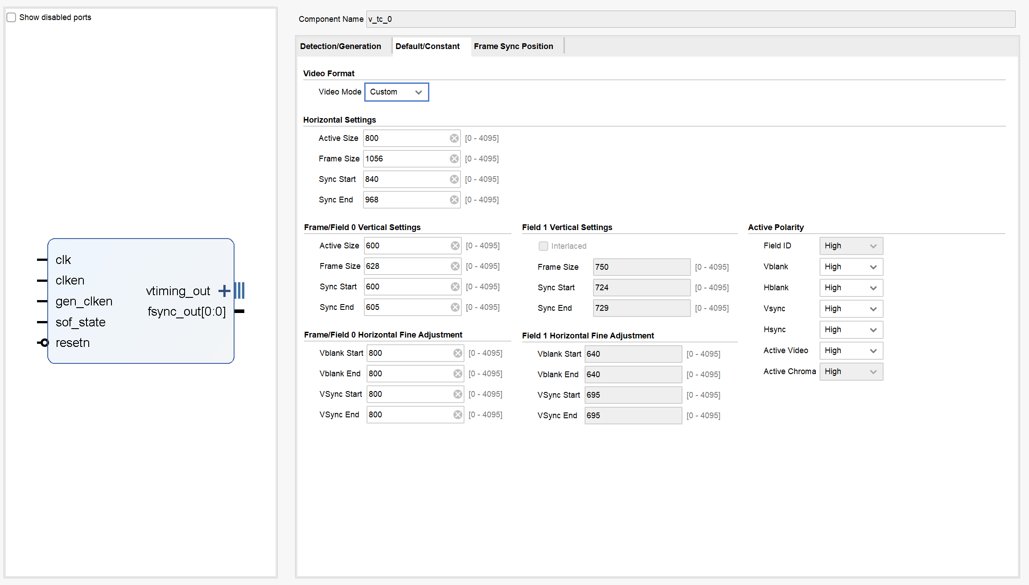Select the gen_clken port label
The height and width of the screenshot is (585, 1029).
click(x=84, y=302)
